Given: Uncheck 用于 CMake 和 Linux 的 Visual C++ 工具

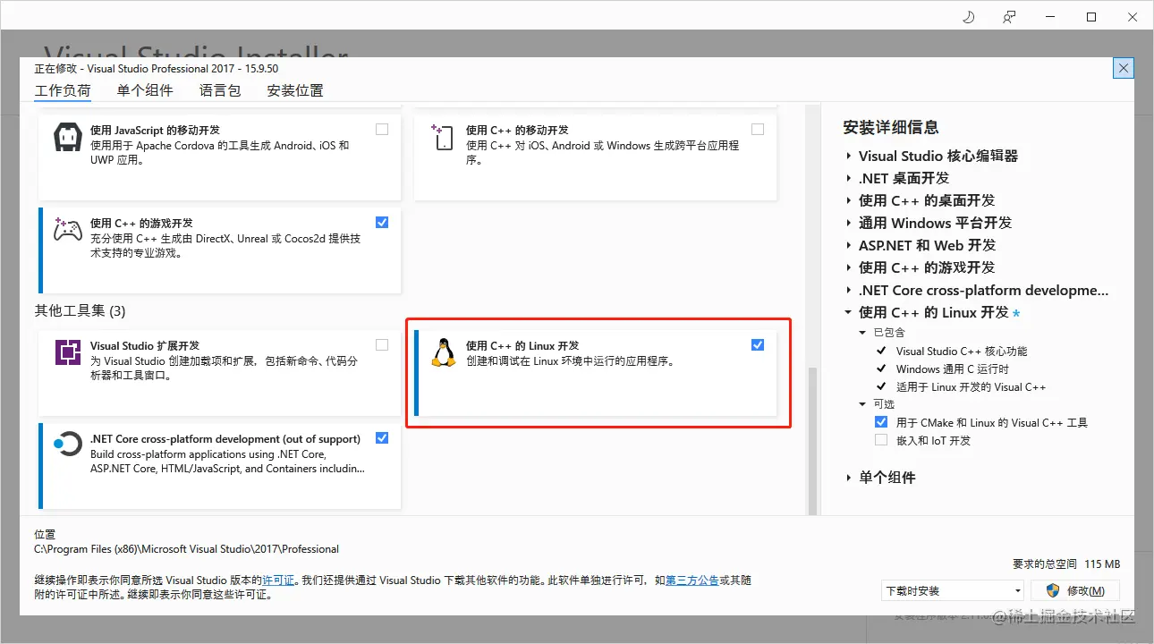Looking at the screenshot, I should click(x=881, y=422).
